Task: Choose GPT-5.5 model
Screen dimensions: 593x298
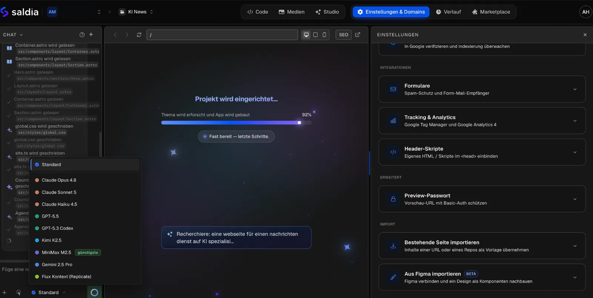Action: coord(85,216)
